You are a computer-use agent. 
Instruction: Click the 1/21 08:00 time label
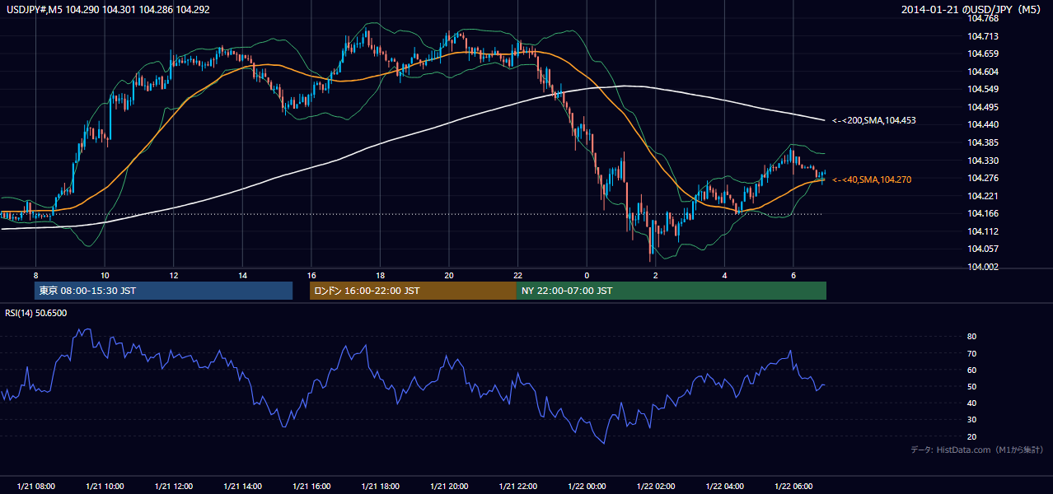pyautogui.click(x=36, y=487)
